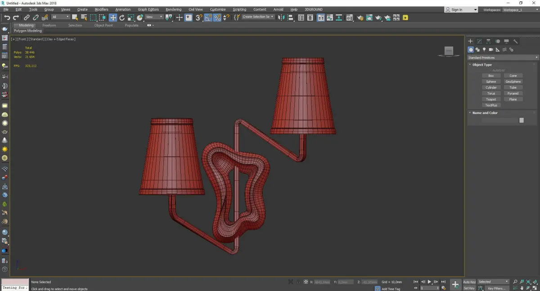Screen dimensions: 540x291
Task: Open the Graph Editors menu
Action: tap(148, 9)
